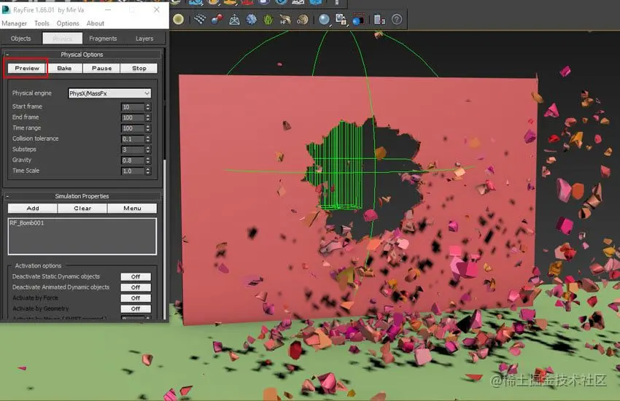Toggle Activate by Force Off button
The width and height of the screenshot is (620, 401).
[x=136, y=298]
